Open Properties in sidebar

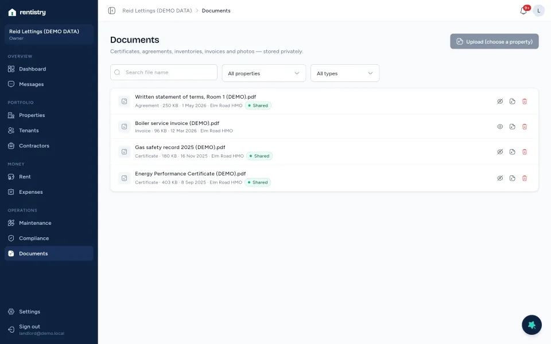coord(49,115)
